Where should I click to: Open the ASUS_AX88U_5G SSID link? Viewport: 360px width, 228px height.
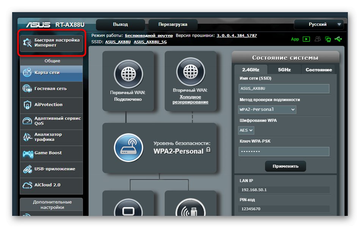[x=150, y=42]
